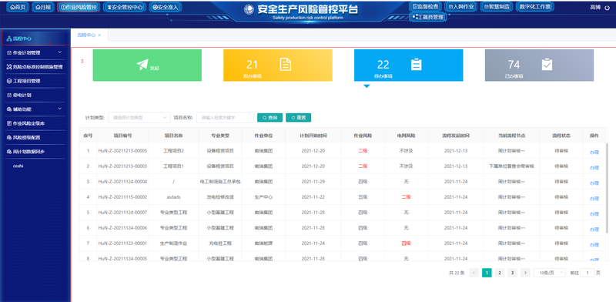Click the 重置 reset button

tap(298, 118)
